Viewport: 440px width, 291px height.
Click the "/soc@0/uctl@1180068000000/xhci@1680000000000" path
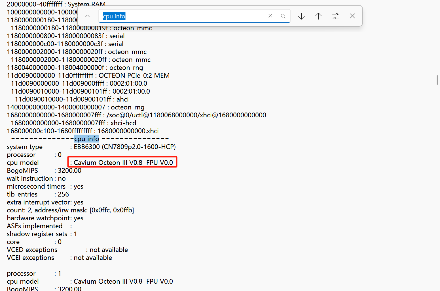click(186, 115)
